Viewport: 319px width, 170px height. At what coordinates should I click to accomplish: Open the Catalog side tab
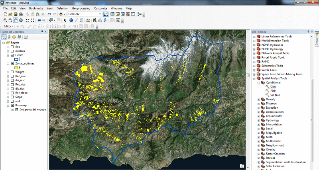pyautogui.click(x=317, y=39)
